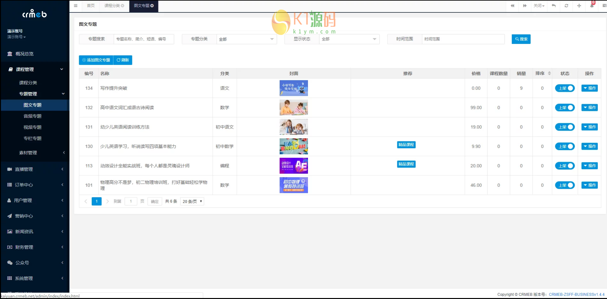Viewport: 607px width, 299px height.
Task: Open 操作 dropdown for row 131
Action: click(589, 127)
